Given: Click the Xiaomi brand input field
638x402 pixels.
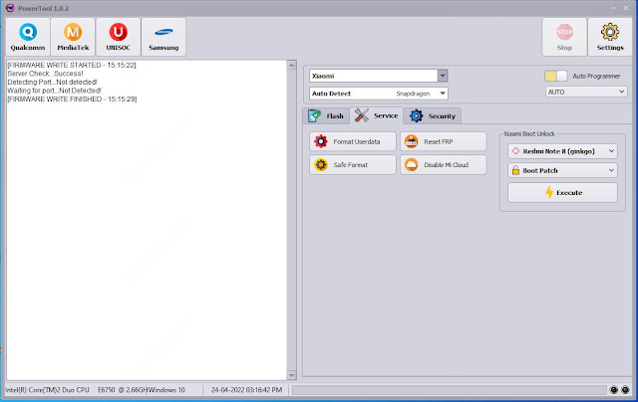Looking at the screenshot, I should 374,76.
